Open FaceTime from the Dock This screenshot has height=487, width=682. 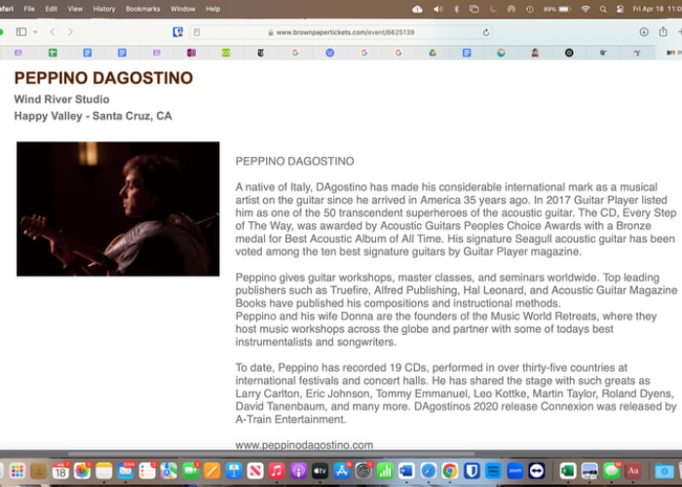[x=191, y=470]
